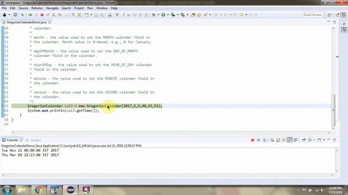Click the Run with Coverage icon
Viewport: 348px width, 195px height.
point(173,15)
